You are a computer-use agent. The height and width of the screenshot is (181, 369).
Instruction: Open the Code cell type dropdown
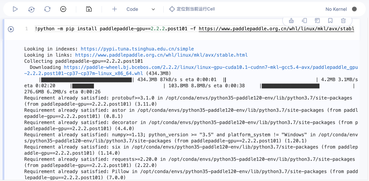pyautogui.click(x=141, y=9)
